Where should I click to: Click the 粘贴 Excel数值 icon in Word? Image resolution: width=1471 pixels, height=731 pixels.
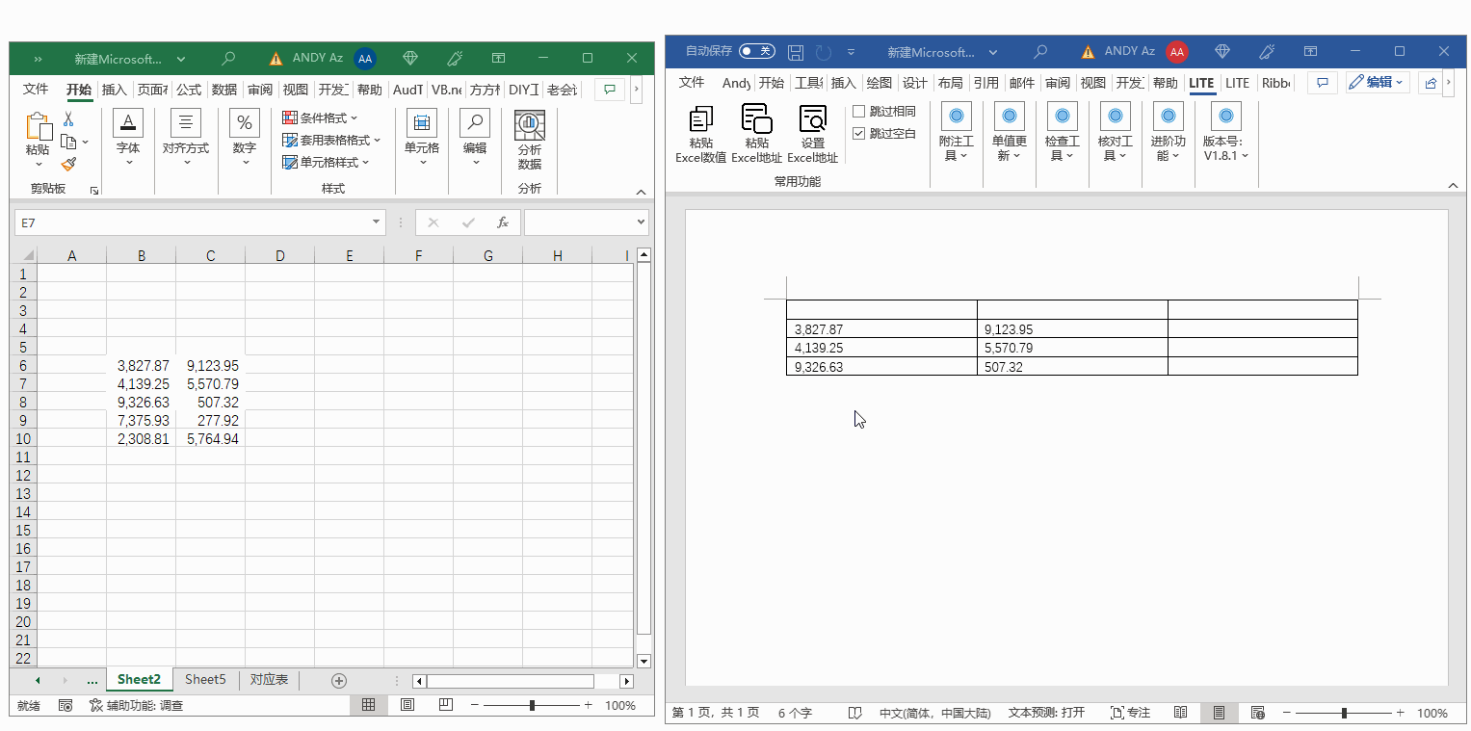point(700,119)
